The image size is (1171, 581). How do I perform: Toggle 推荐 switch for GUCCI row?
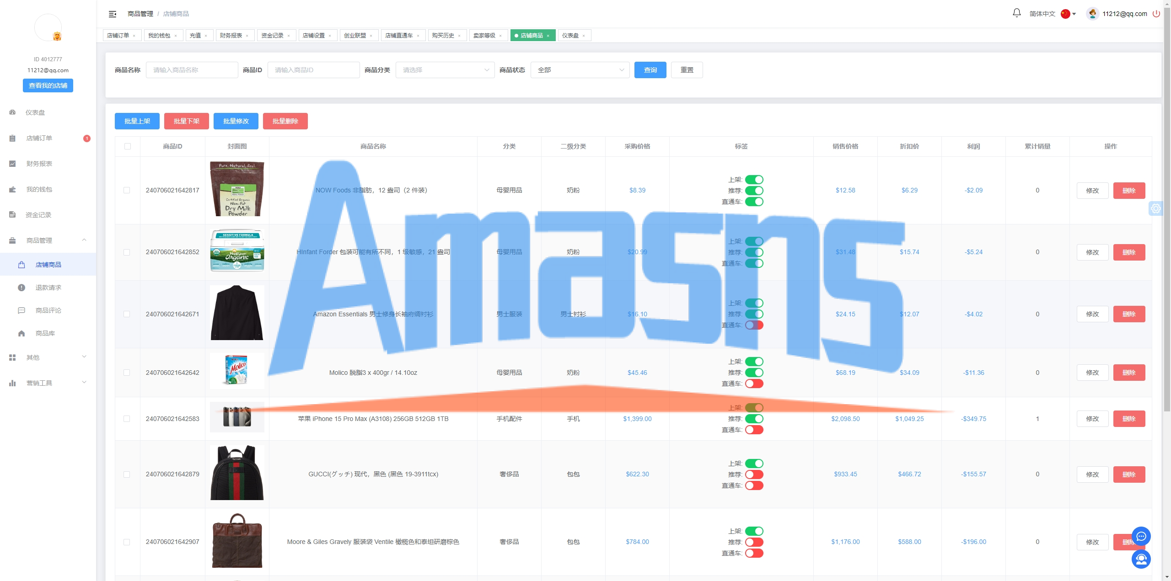tap(754, 474)
